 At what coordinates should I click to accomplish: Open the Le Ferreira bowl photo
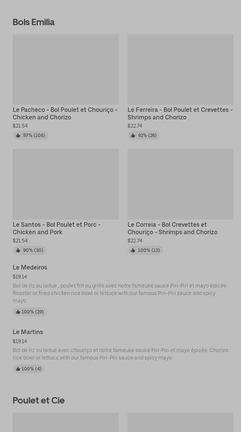click(x=180, y=69)
